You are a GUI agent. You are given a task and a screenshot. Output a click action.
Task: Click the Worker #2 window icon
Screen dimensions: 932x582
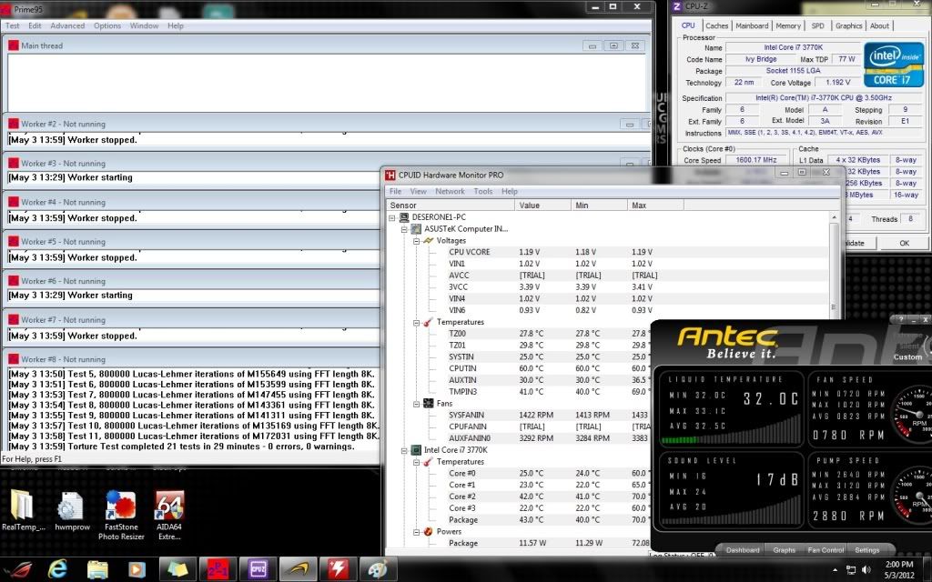pos(14,124)
